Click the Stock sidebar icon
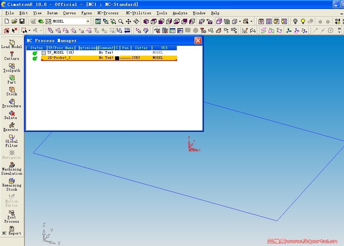Viewport: 344px width, 246px height. coord(12,92)
